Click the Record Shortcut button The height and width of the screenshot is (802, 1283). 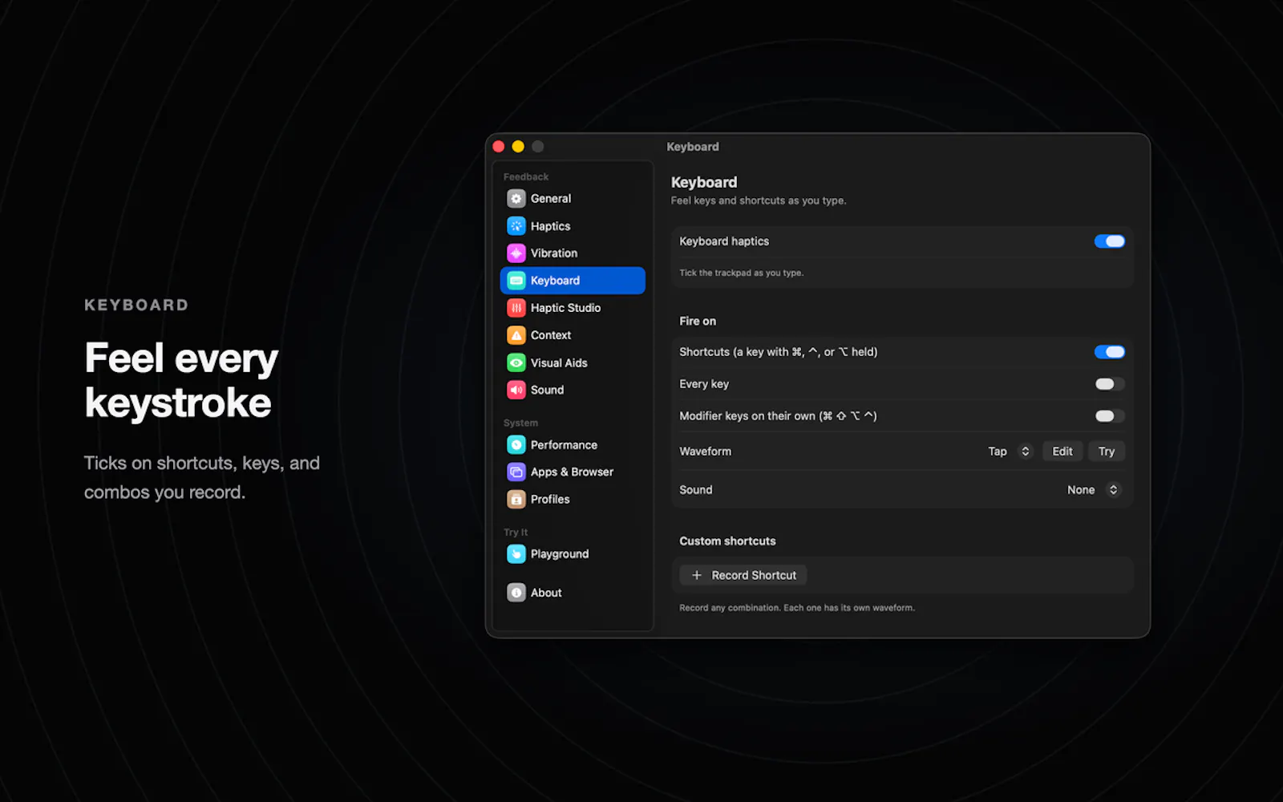click(743, 575)
